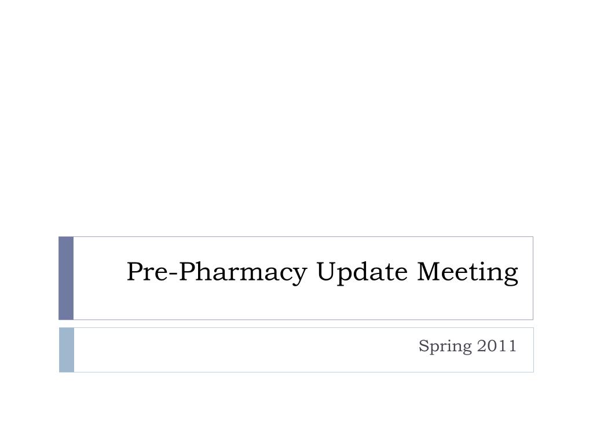Click the light blue accent bar beside subtitle

tap(67, 349)
